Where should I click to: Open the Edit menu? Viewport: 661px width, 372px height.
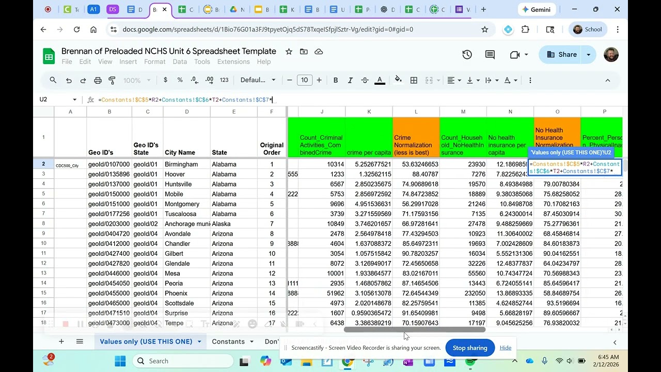pyautogui.click(x=85, y=61)
